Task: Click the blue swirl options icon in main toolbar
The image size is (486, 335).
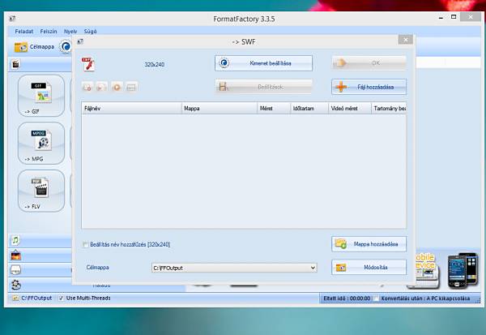Action: (66, 47)
